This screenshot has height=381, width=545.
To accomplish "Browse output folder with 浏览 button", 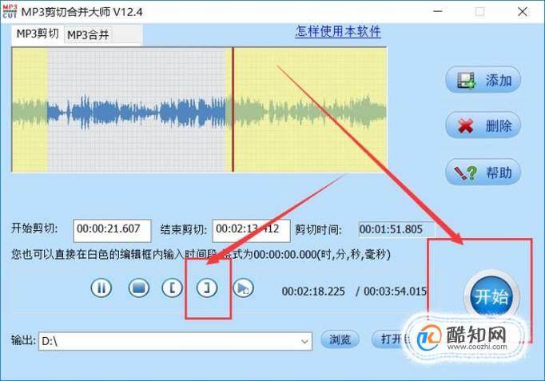I will point(340,339).
